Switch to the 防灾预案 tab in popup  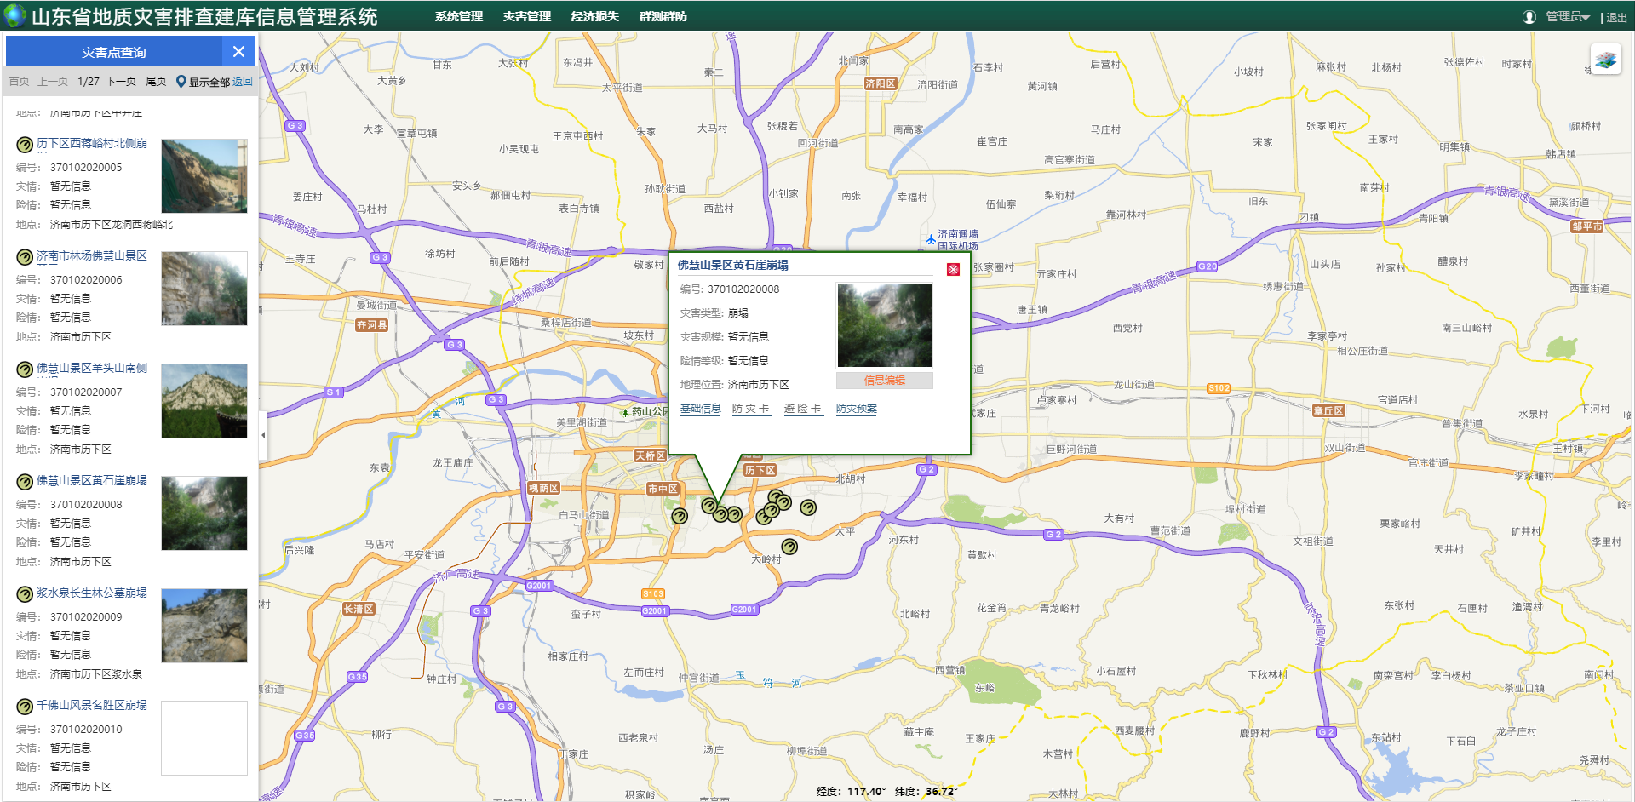pyautogui.click(x=856, y=409)
